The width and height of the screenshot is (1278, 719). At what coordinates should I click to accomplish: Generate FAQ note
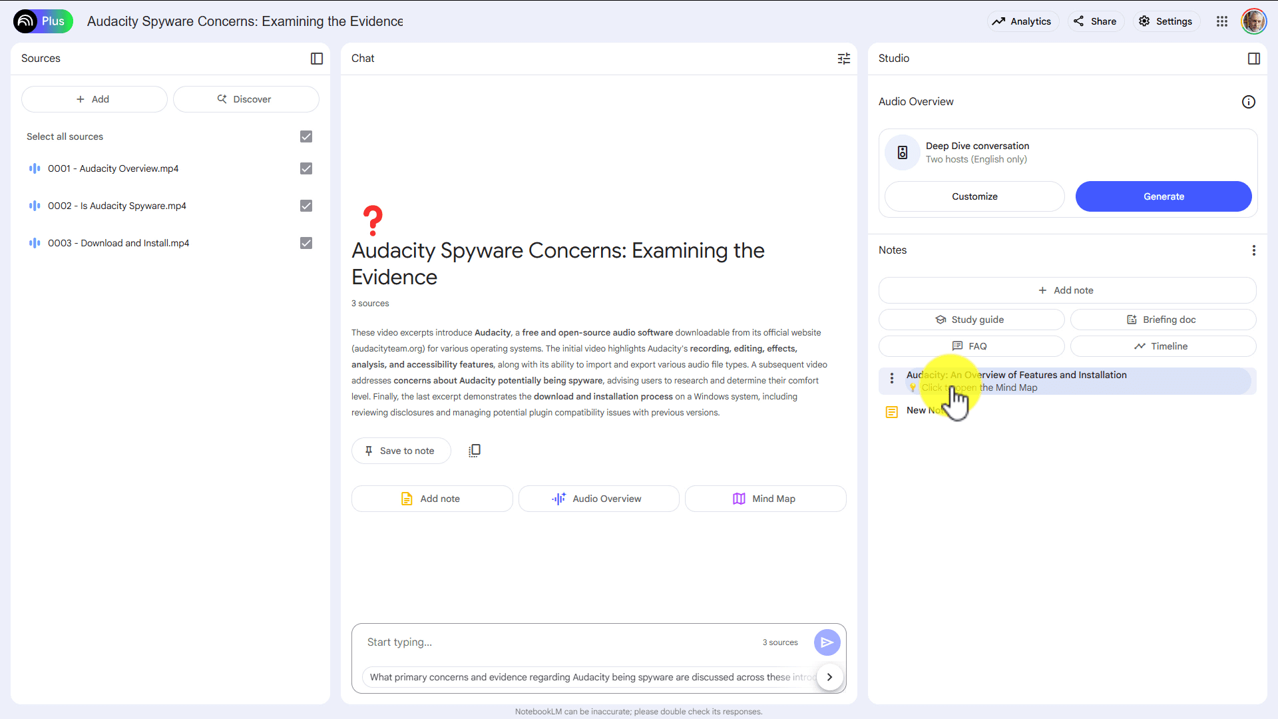(971, 346)
